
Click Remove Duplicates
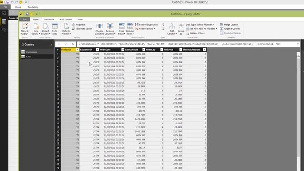[146, 25]
